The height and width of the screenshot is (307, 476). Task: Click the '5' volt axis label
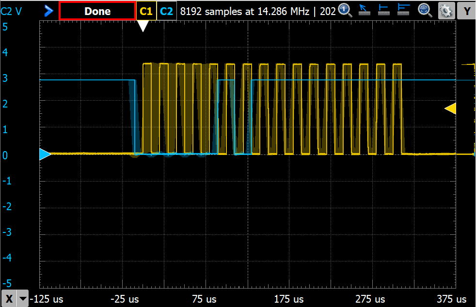click(5, 27)
